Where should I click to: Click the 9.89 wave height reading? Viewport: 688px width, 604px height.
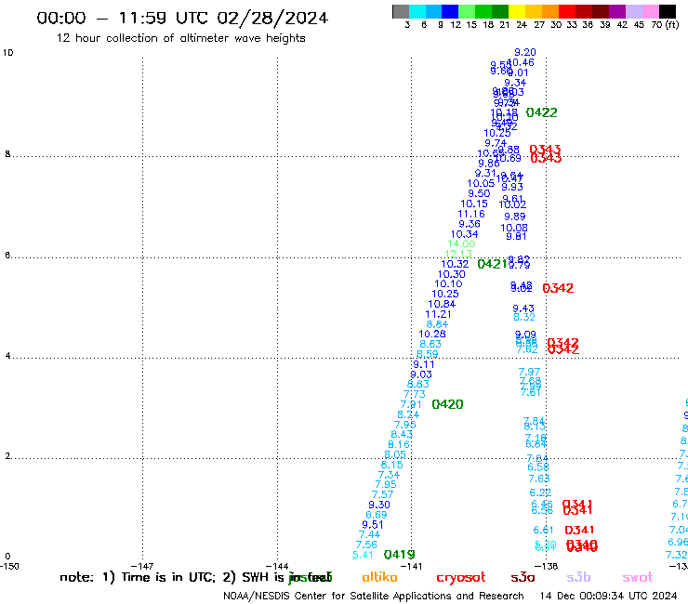click(x=515, y=217)
